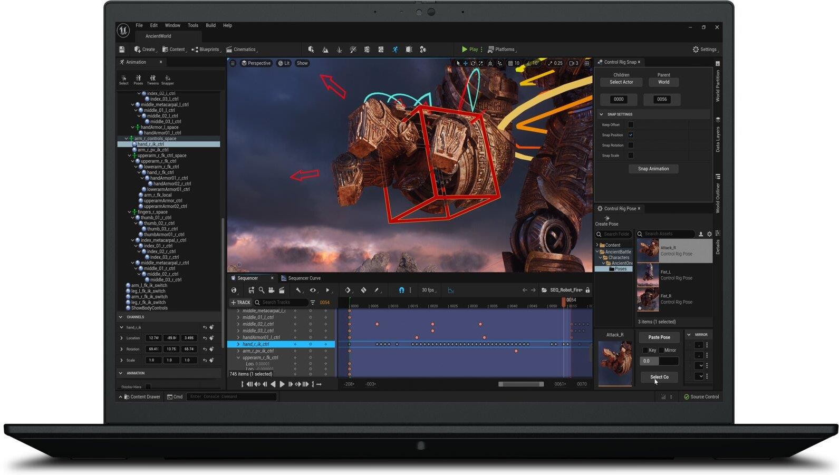The width and height of the screenshot is (839, 475).
Task: Select the Fist_L pose thumbnail
Action: click(x=648, y=275)
